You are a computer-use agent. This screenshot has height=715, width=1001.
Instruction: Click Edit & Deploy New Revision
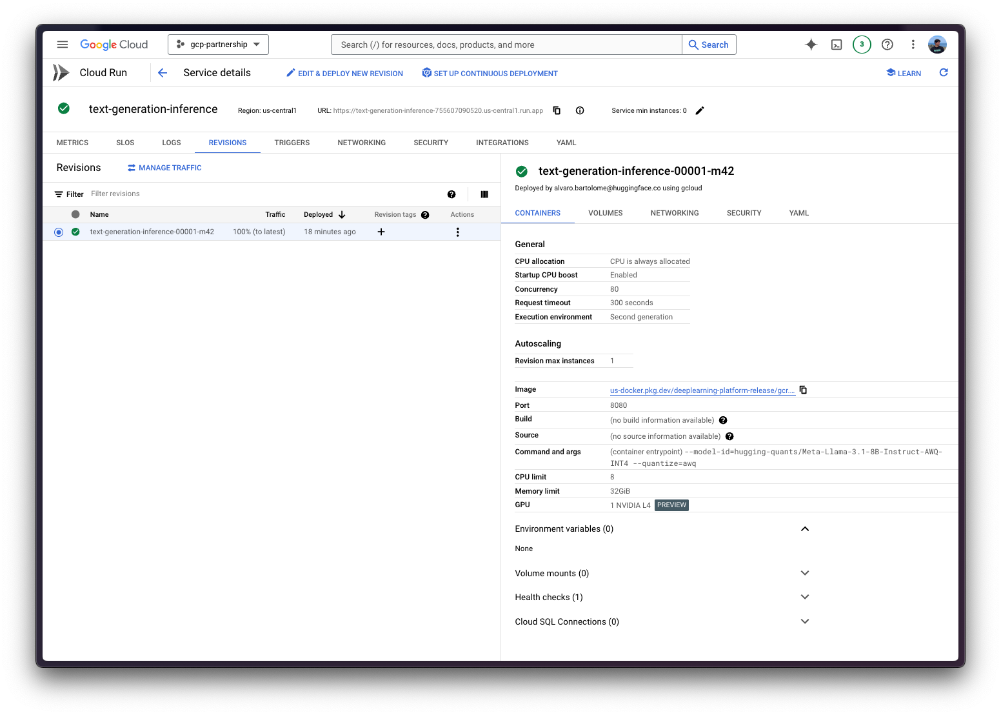click(x=344, y=74)
